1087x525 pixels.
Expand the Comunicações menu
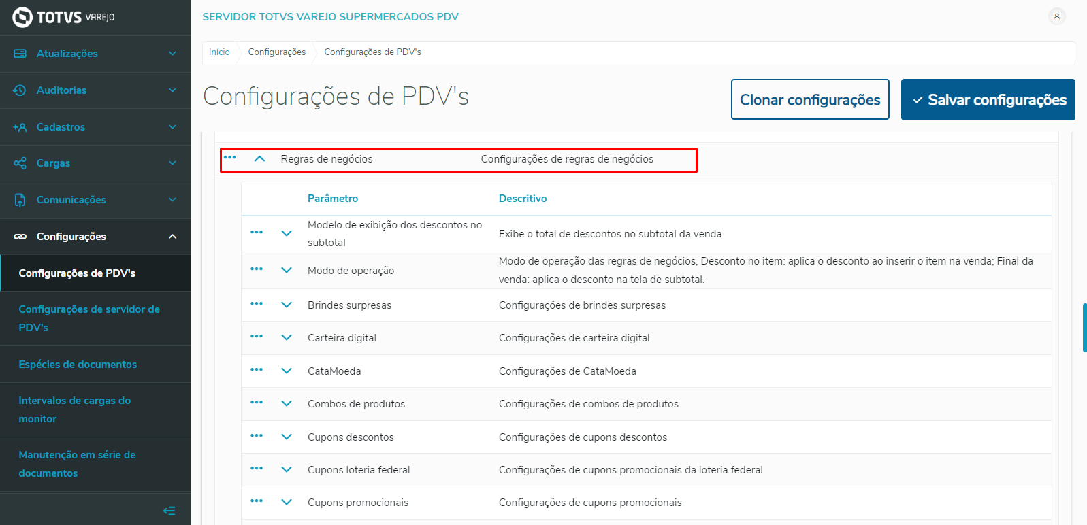[x=172, y=200]
